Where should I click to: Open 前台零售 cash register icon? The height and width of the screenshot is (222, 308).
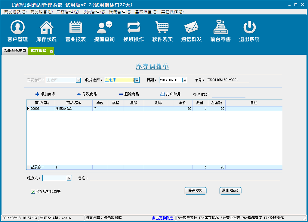[220, 28]
